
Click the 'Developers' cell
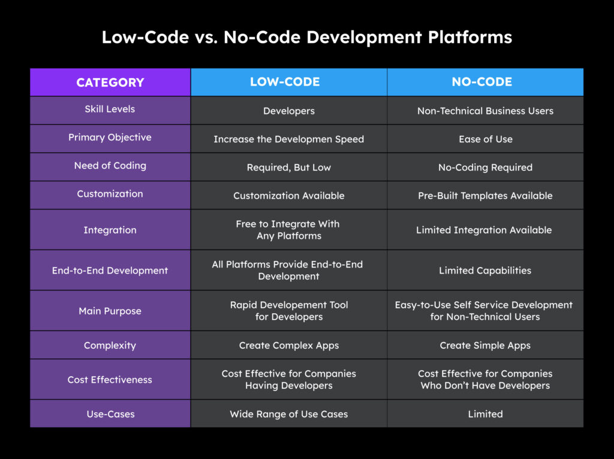(289, 111)
